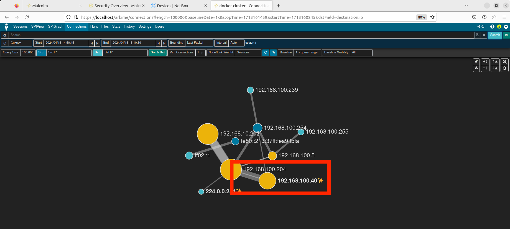This screenshot has width=510, height=229.
Task: Increase graph label text size
Action: pos(495,62)
